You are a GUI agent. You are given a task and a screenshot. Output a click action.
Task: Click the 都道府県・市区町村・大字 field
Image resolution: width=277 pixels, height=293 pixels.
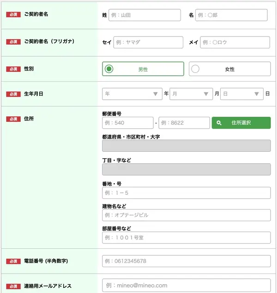pos(186,146)
